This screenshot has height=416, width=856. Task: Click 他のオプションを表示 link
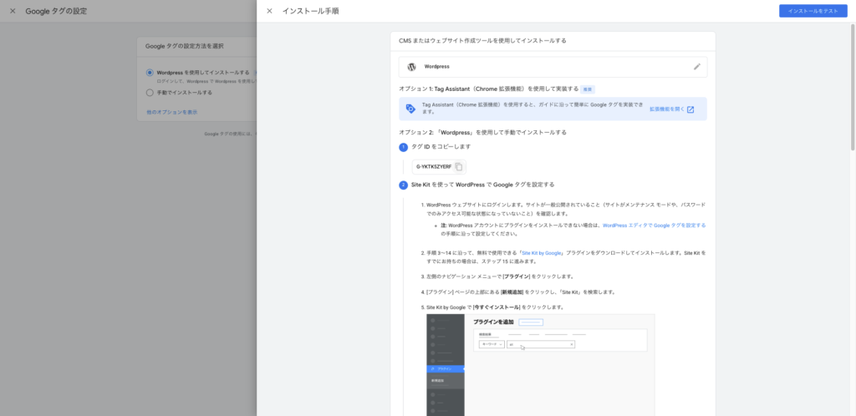(172, 112)
